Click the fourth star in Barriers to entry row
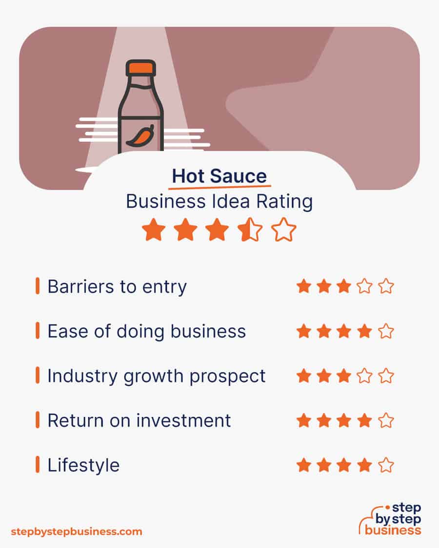Image resolution: width=439 pixels, height=548 pixels. pyautogui.click(x=364, y=286)
